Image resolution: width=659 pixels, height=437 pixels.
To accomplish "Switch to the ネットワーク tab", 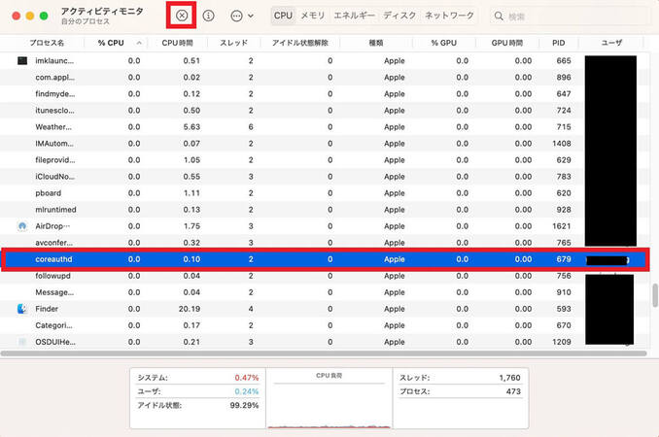I will [449, 16].
